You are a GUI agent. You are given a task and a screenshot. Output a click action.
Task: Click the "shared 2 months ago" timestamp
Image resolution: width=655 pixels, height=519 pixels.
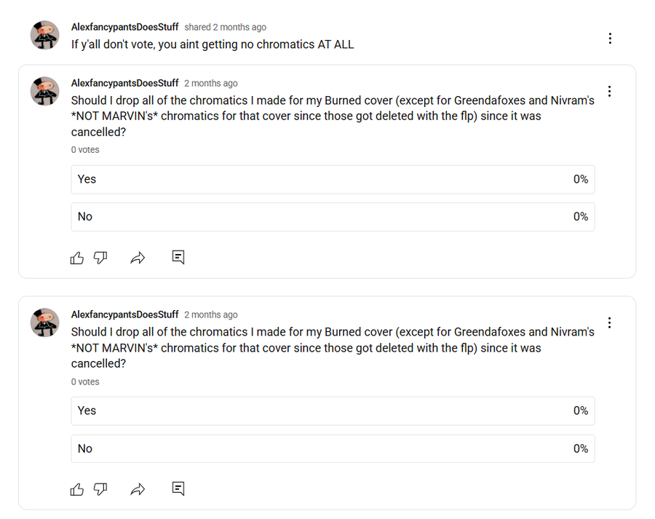click(x=225, y=27)
